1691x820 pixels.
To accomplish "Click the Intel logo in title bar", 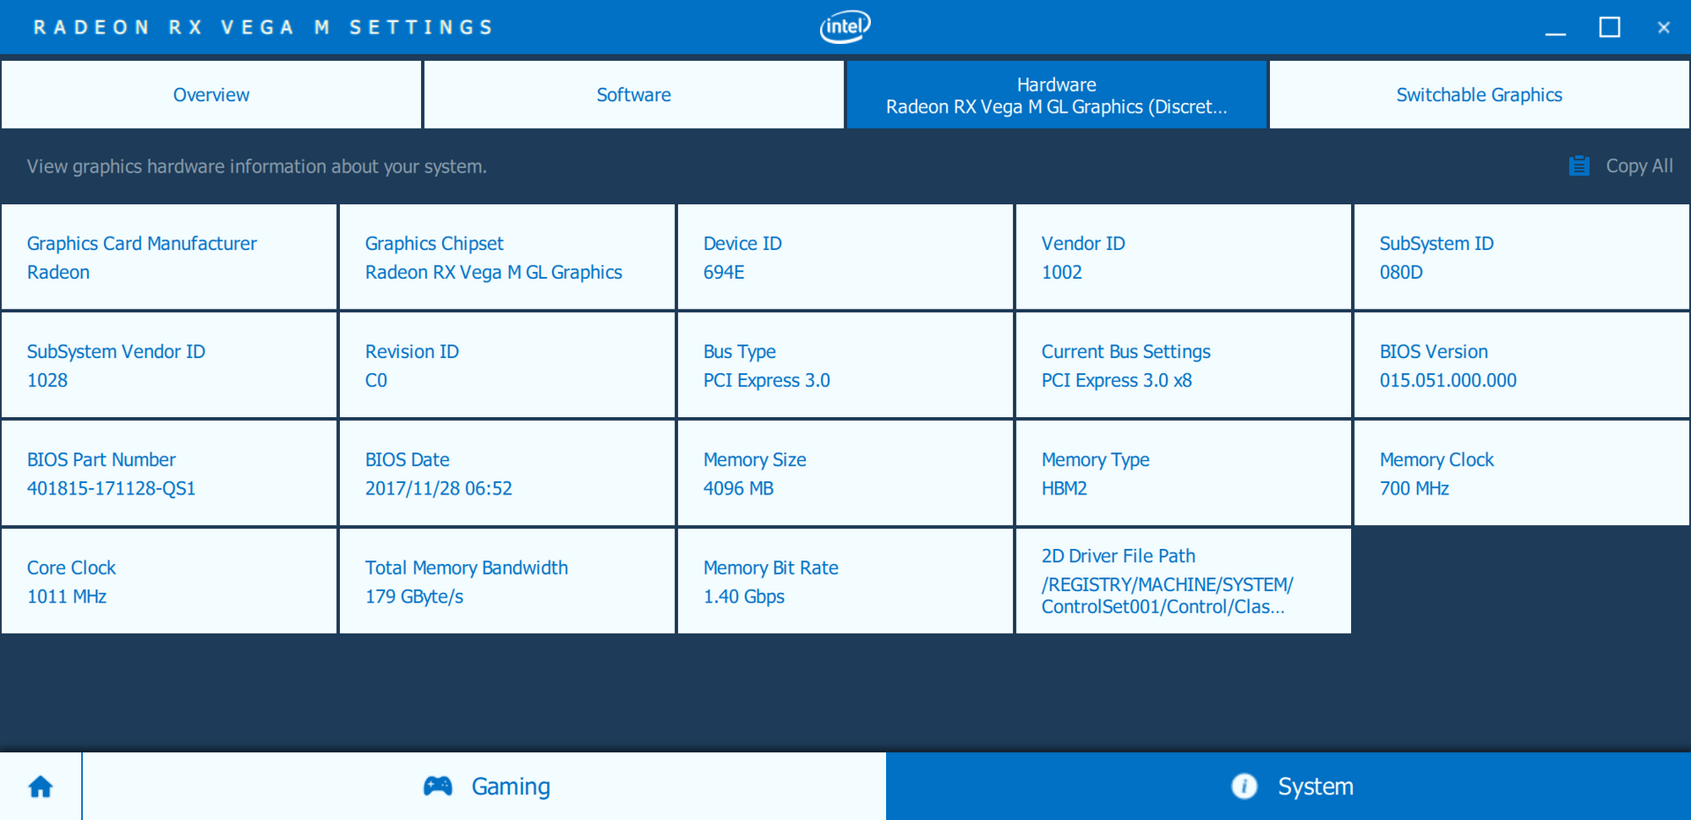I will coord(845,26).
